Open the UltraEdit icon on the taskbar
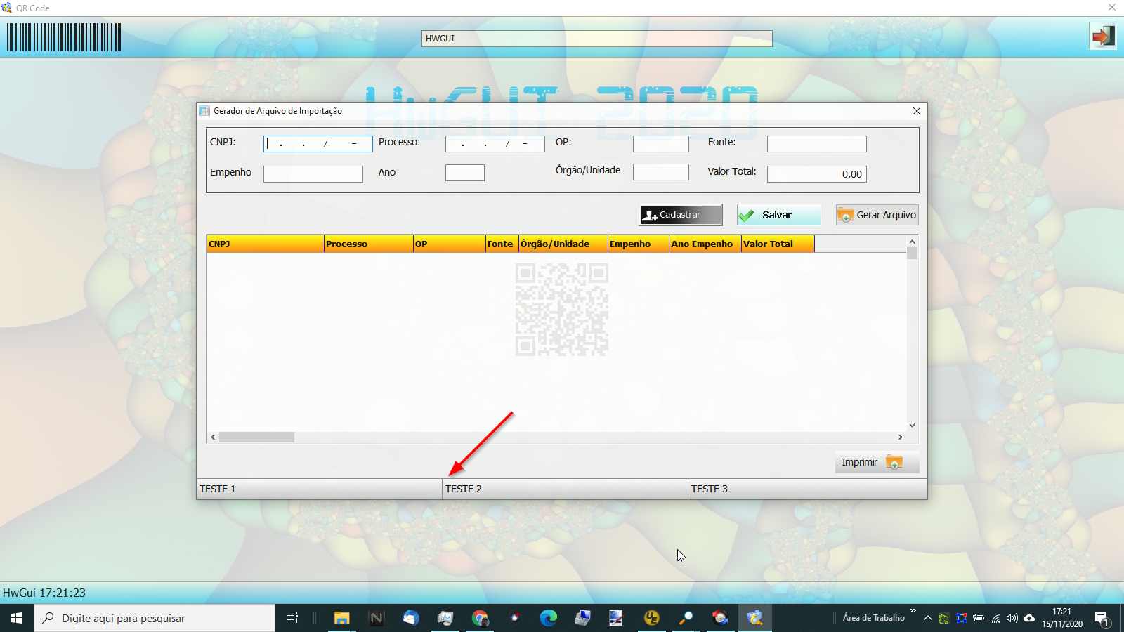1124x632 pixels. point(652,618)
